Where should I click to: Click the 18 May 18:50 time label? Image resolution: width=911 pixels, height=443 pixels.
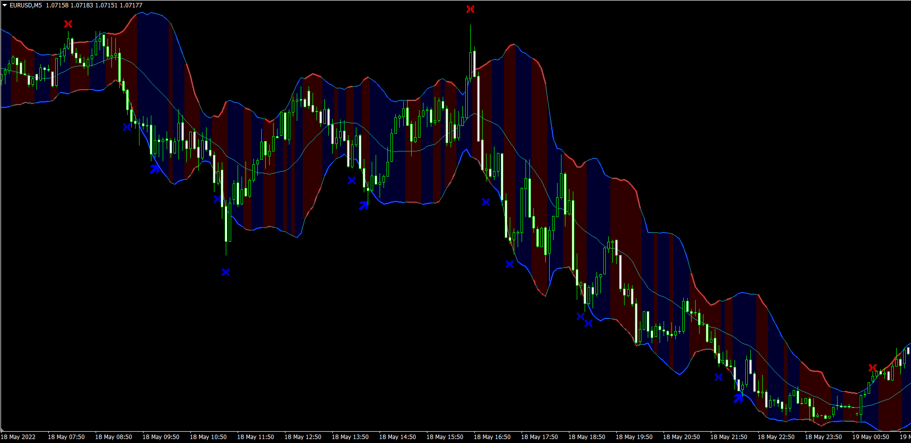[x=587, y=437]
